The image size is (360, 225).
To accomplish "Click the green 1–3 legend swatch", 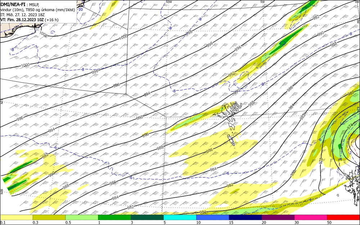I will tap(114, 217).
